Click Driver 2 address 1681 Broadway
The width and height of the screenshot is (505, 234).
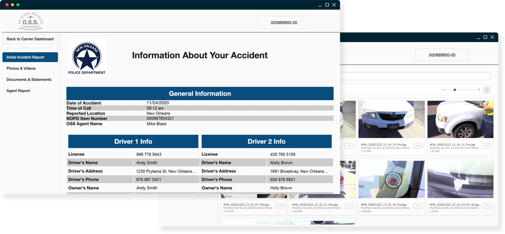click(x=299, y=171)
